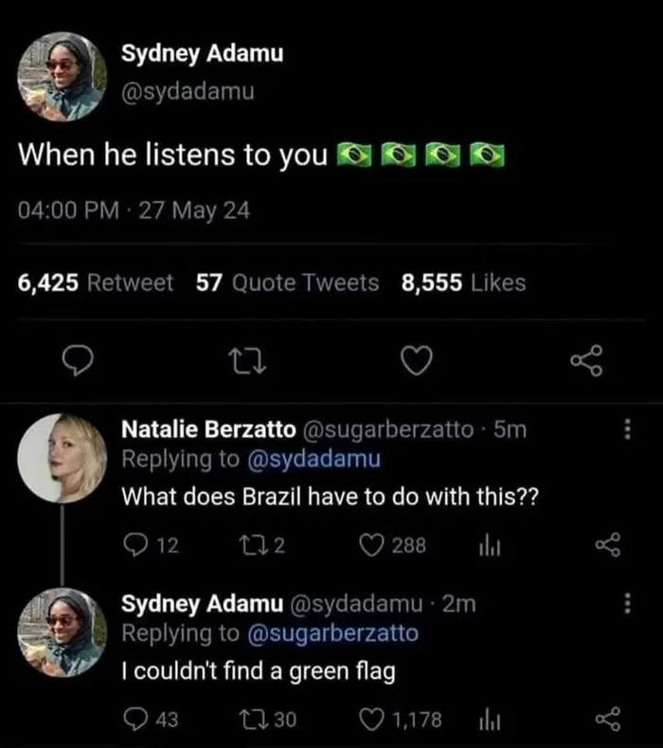
Task: Like Natalie Berzatto's reply with 288 likes
Action: (x=392, y=545)
